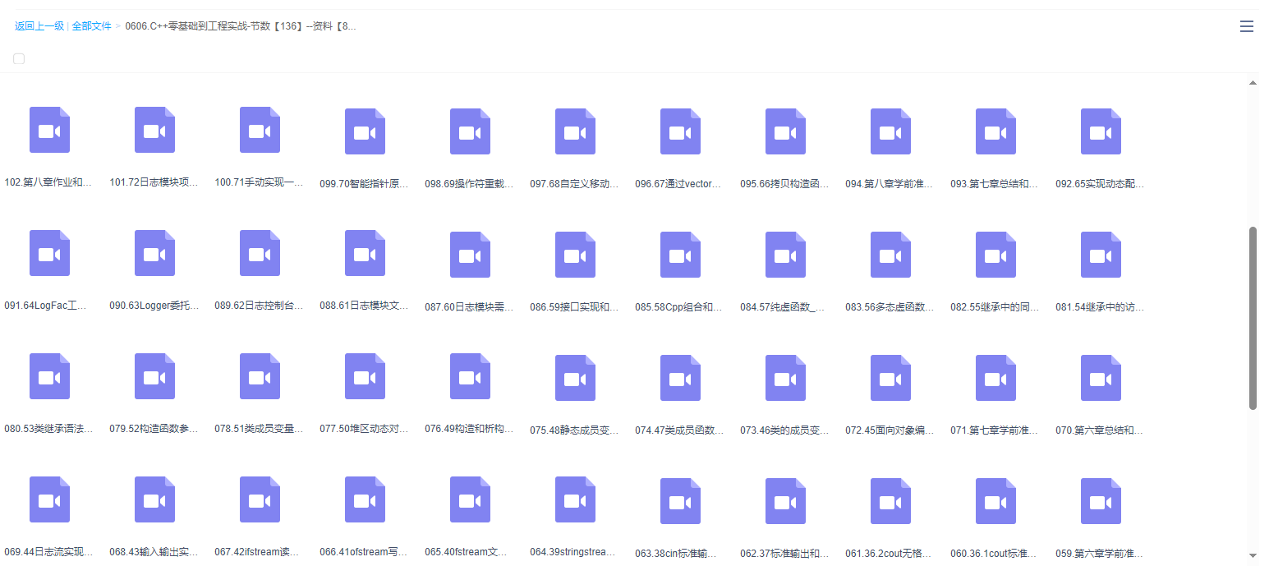Click the 返回上一级 link
1269x566 pixels.
point(39,26)
